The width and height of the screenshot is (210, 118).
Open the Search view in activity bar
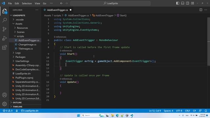point(4,20)
